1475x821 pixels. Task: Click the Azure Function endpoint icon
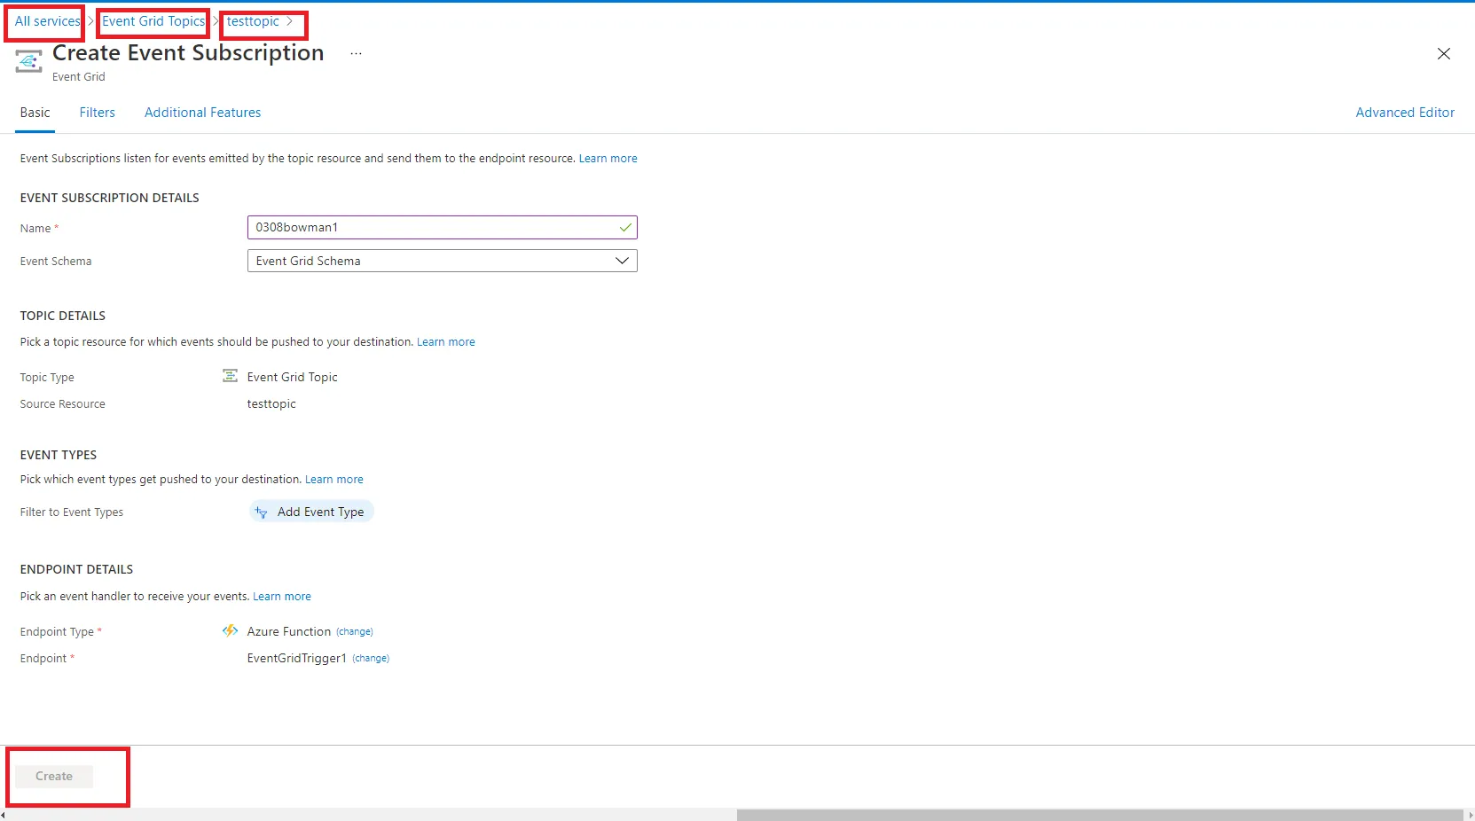pyautogui.click(x=230, y=630)
